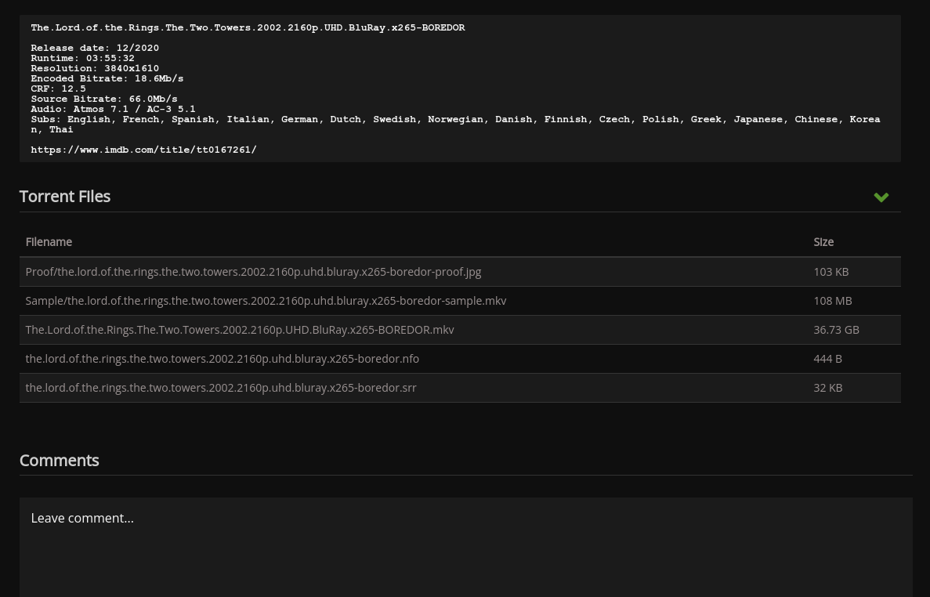Image resolution: width=930 pixels, height=597 pixels.
Task: Click the CRF: 12.5 line
Action: (x=58, y=89)
